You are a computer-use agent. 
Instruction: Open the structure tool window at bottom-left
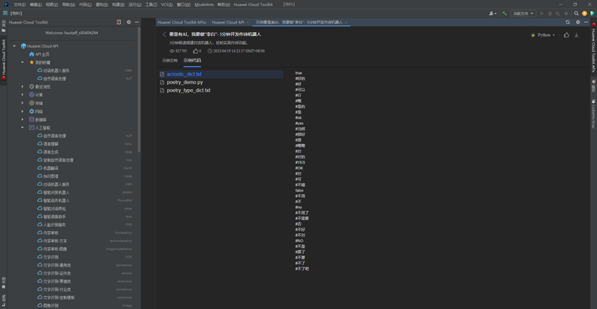point(3,299)
